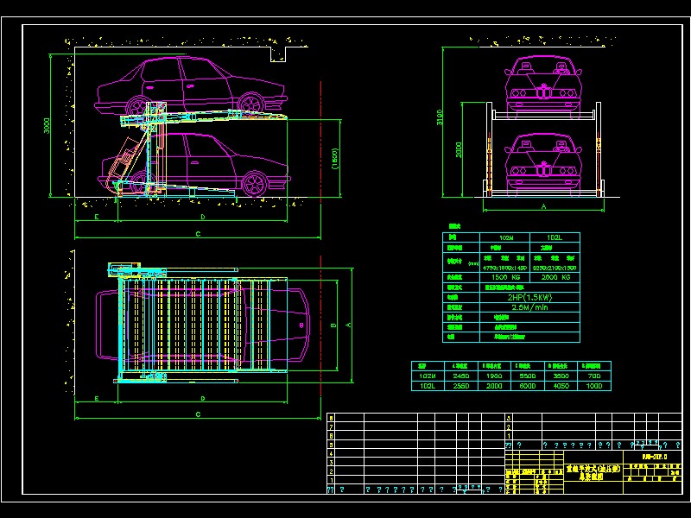The height and width of the screenshot is (518, 691).
Task: Click the upper car in front view
Action: [x=542, y=82]
